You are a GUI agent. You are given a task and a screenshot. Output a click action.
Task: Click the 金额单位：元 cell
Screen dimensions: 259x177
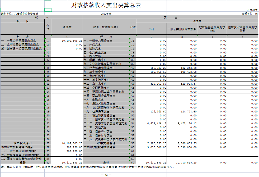249,13
